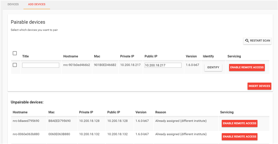Click Identify for device nrc-901b0ed466b2
The height and width of the screenshot is (144, 278).
[213, 67]
